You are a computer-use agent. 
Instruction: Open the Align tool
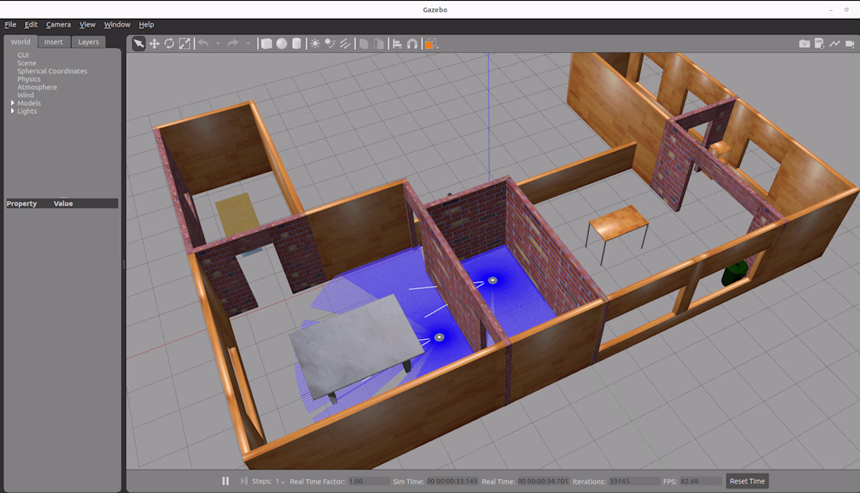397,44
